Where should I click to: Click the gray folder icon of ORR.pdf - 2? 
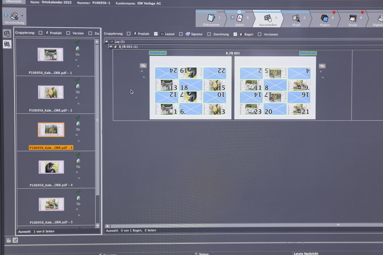(x=78, y=92)
